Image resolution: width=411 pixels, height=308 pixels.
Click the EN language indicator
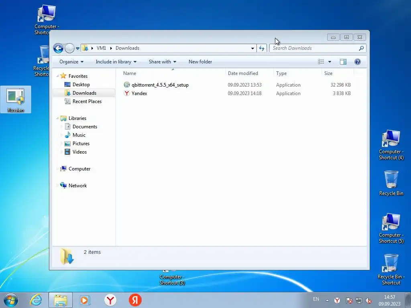[x=316, y=299]
